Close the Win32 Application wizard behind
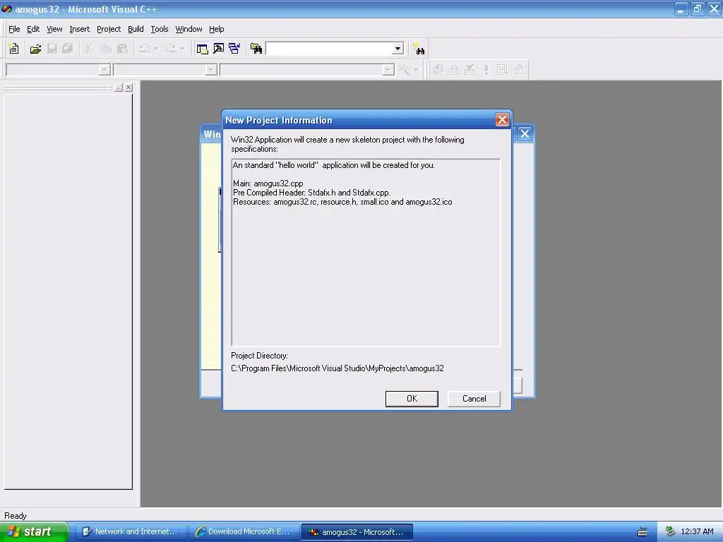 click(525, 134)
